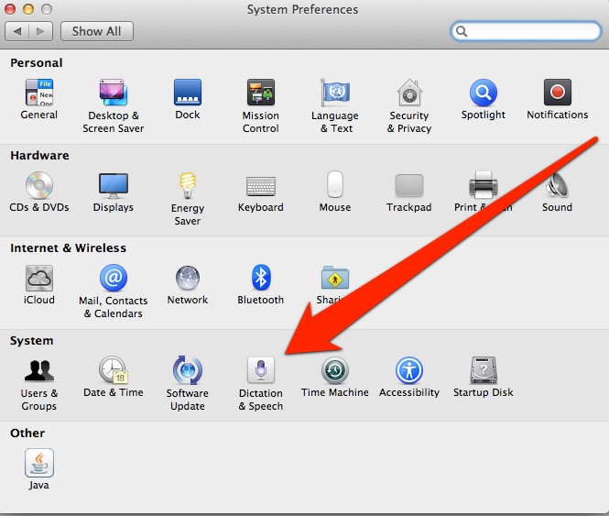Go forward with the right arrow button
This screenshot has width=609, height=516.
pos(41,31)
